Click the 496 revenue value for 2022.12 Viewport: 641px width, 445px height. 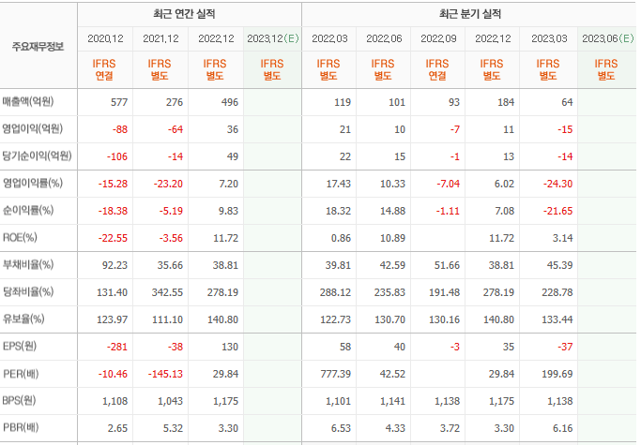click(229, 102)
